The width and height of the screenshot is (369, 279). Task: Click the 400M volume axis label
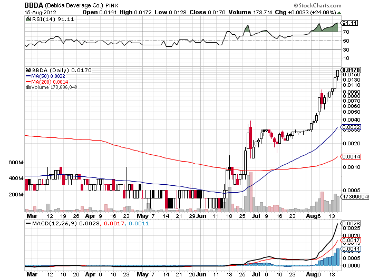(16, 178)
